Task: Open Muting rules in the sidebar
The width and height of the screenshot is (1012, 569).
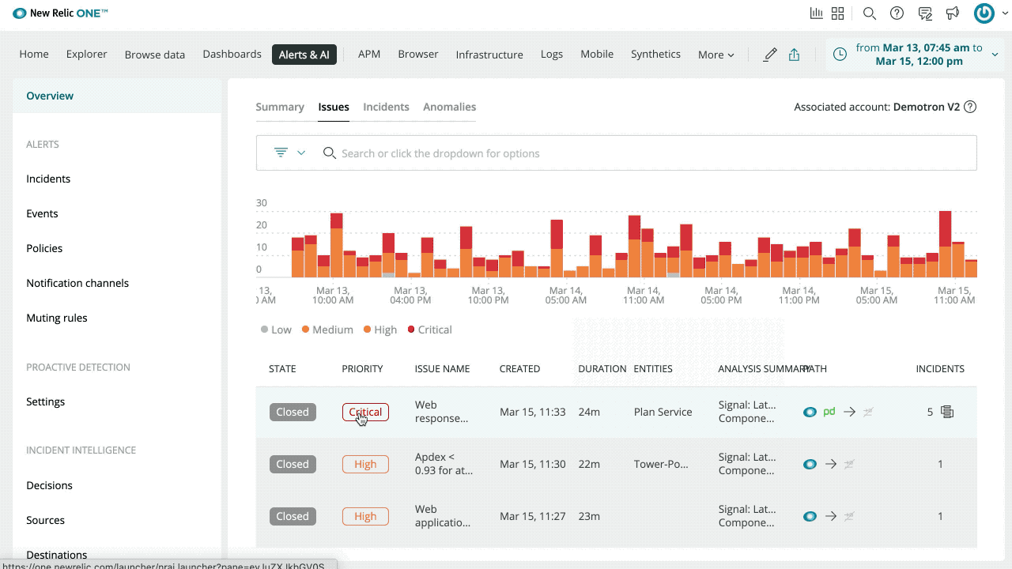Action: pyautogui.click(x=57, y=318)
